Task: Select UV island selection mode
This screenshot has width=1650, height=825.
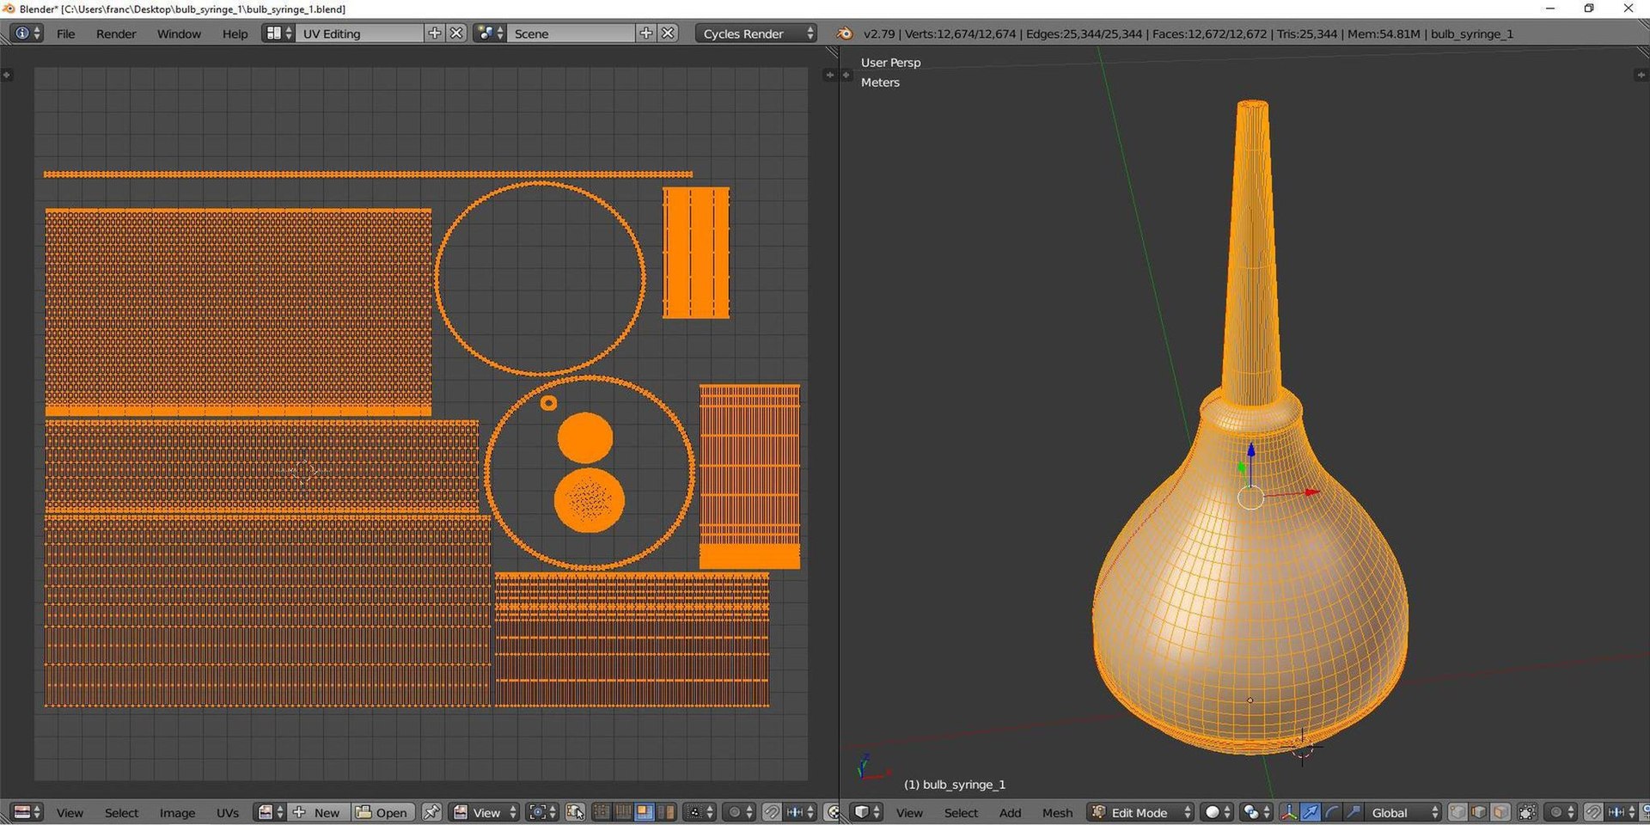Action: (x=665, y=812)
